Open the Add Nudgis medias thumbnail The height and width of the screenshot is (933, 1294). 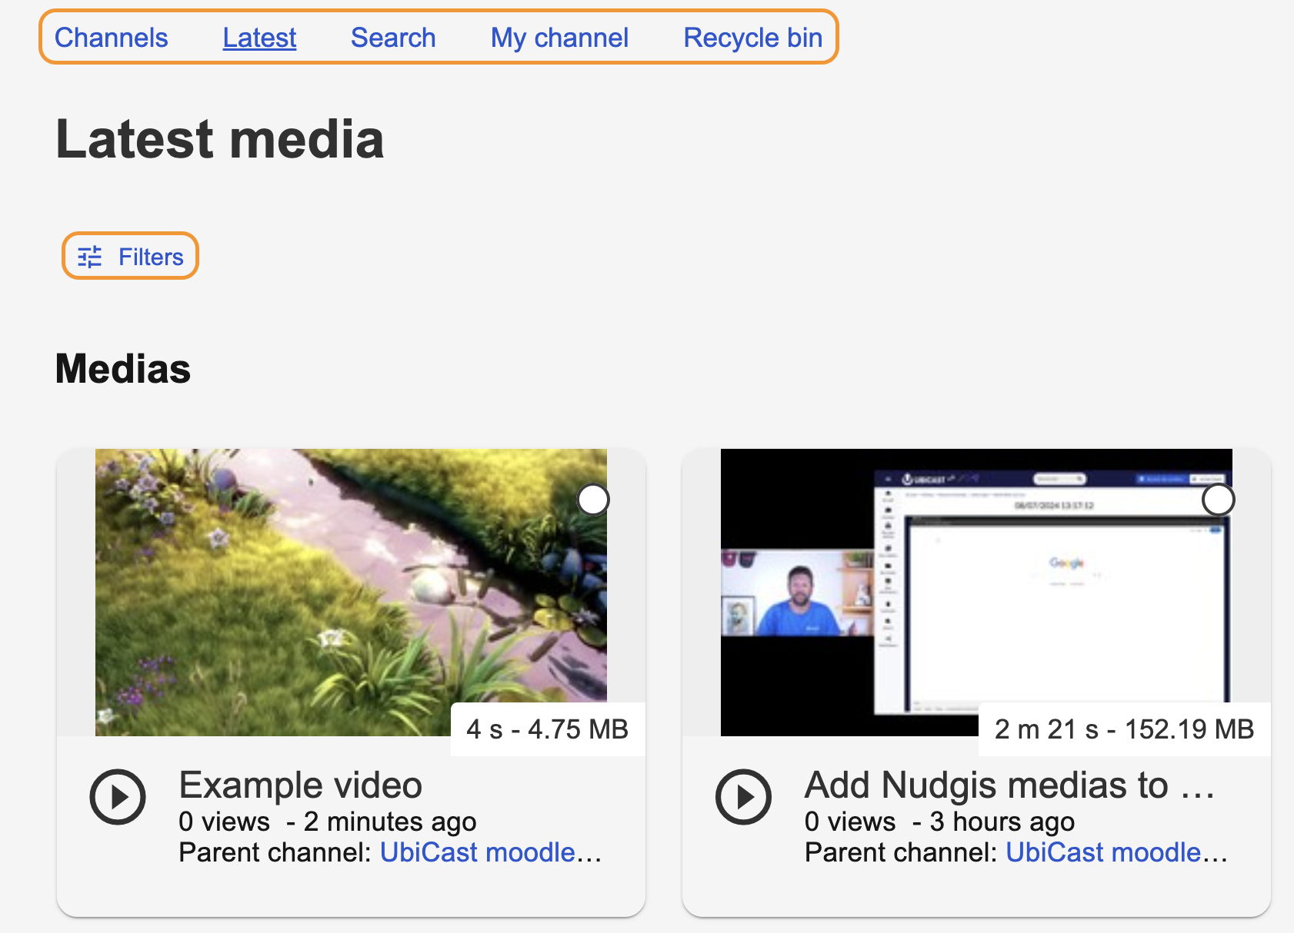(976, 593)
